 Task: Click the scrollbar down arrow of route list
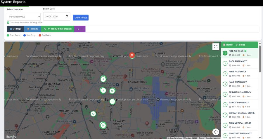pos(260,138)
